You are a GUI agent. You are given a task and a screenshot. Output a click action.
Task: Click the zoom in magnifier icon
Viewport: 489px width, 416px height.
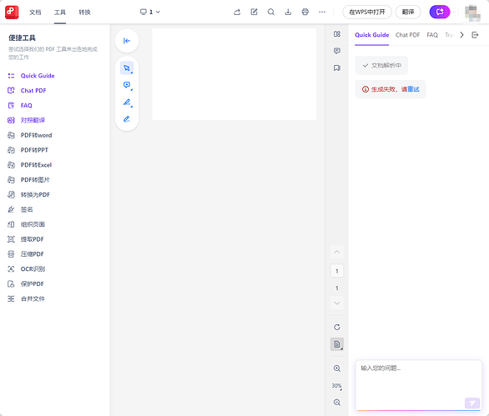click(x=337, y=368)
